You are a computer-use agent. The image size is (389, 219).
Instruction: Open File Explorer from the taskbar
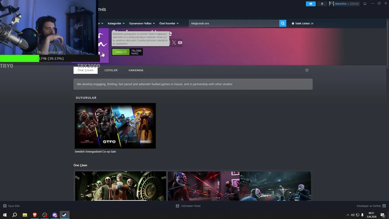pyautogui.click(x=25, y=215)
